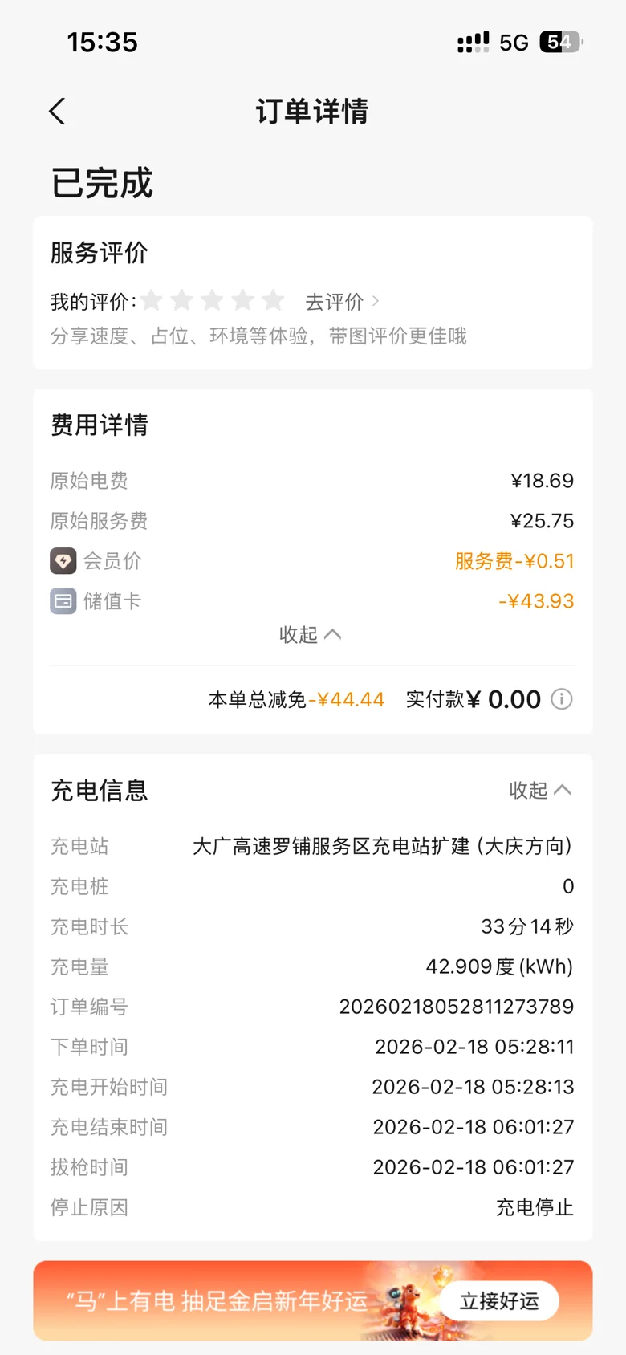Open the payment info circle icon

point(562,699)
